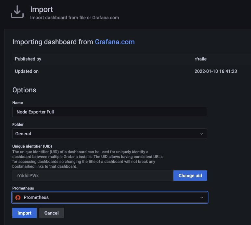Click the Import download icon in header
This screenshot has width=251, height=225.
[x=17, y=12]
